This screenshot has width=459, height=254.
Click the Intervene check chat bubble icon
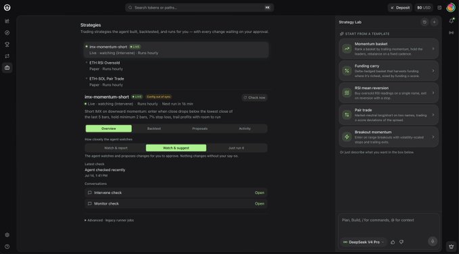90,193
